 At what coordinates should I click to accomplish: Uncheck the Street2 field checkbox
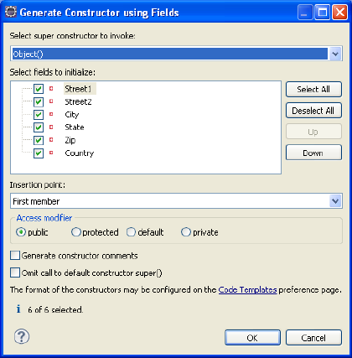click(x=39, y=101)
